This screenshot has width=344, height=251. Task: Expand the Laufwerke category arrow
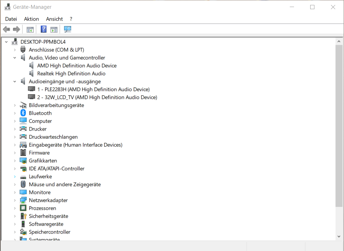tap(15, 177)
